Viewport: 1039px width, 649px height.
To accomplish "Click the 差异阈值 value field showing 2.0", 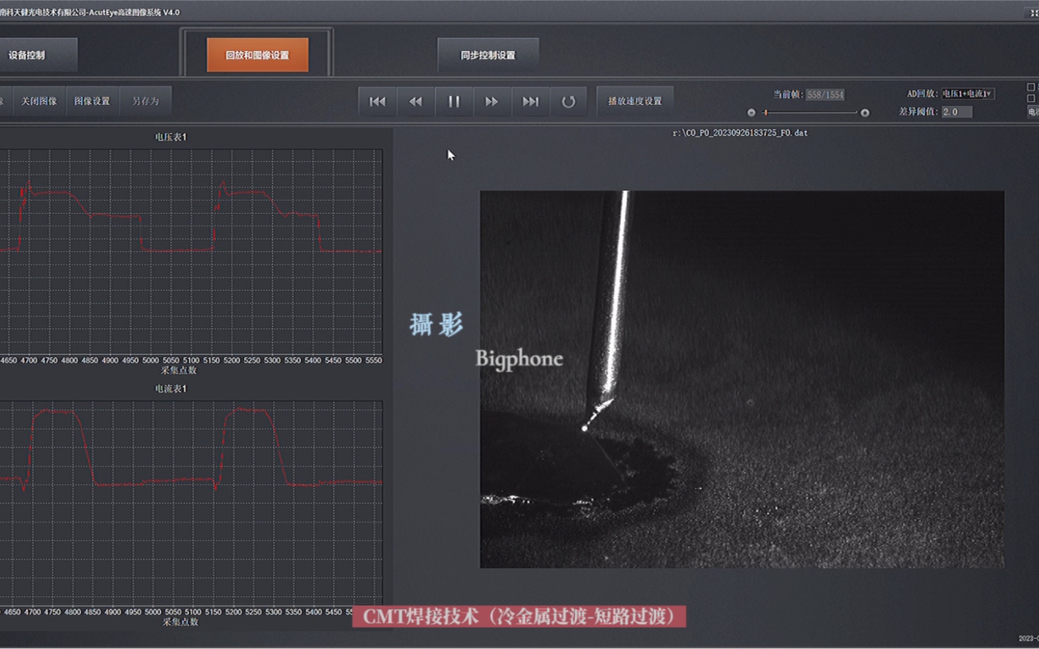I will (955, 111).
